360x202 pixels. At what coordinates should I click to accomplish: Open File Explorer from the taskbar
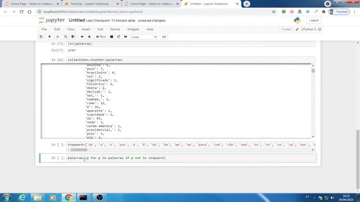(38, 198)
